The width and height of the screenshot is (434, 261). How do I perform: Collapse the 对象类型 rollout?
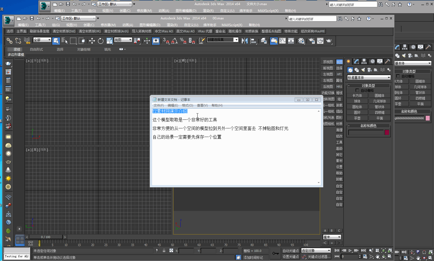coord(368,86)
